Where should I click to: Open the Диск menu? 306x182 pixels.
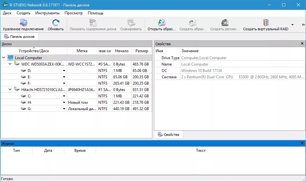7,13
